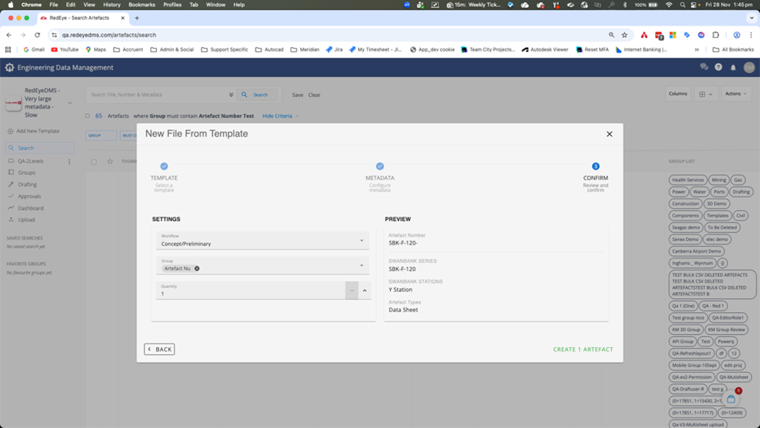
Task: Expand the Workflow dropdown
Action: pyautogui.click(x=362, y=241)
